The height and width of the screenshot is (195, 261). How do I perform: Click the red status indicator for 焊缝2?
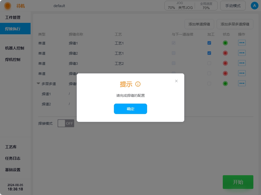click(x=225, y=53)
